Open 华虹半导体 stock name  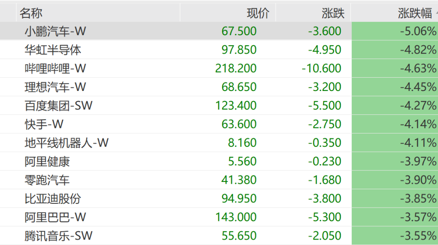point(53,50)
